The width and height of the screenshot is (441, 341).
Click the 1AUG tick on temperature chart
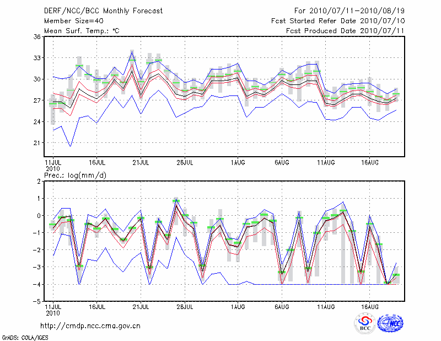pyautogui.click(x=238, y=163)
